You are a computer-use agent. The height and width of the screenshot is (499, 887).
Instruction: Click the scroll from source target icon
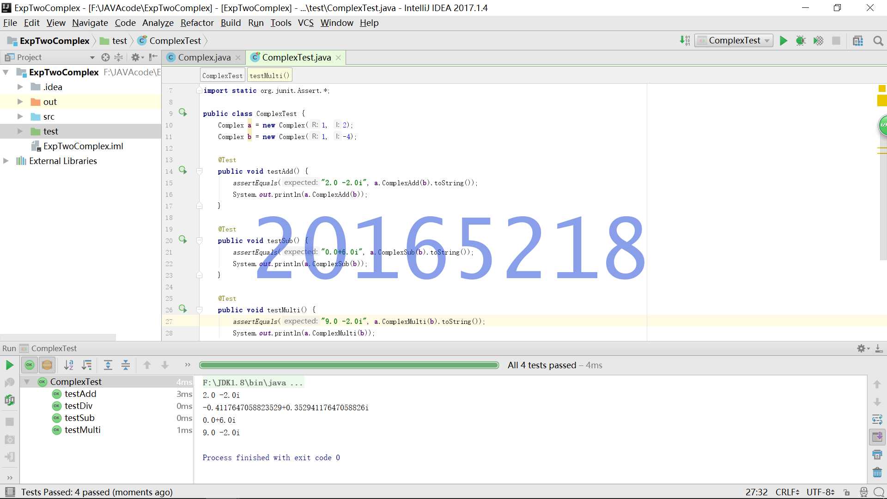(105, 57)
